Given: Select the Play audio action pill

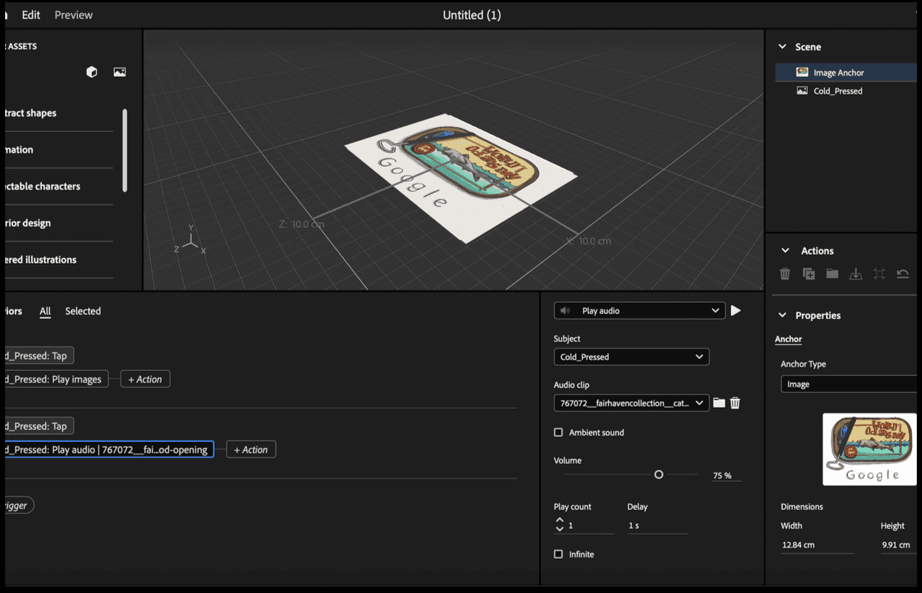Looking at the screenshot, I should pyautogui.click(x=109, y=449).
